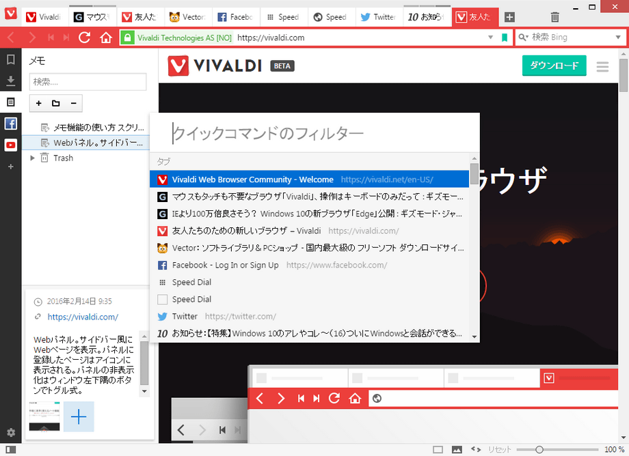
Task: Switch to the Twitter tab
Action: point(379,17)
